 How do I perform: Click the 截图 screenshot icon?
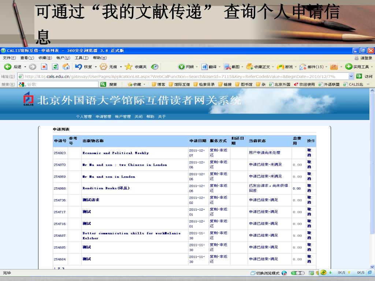(x=227, y=67)
